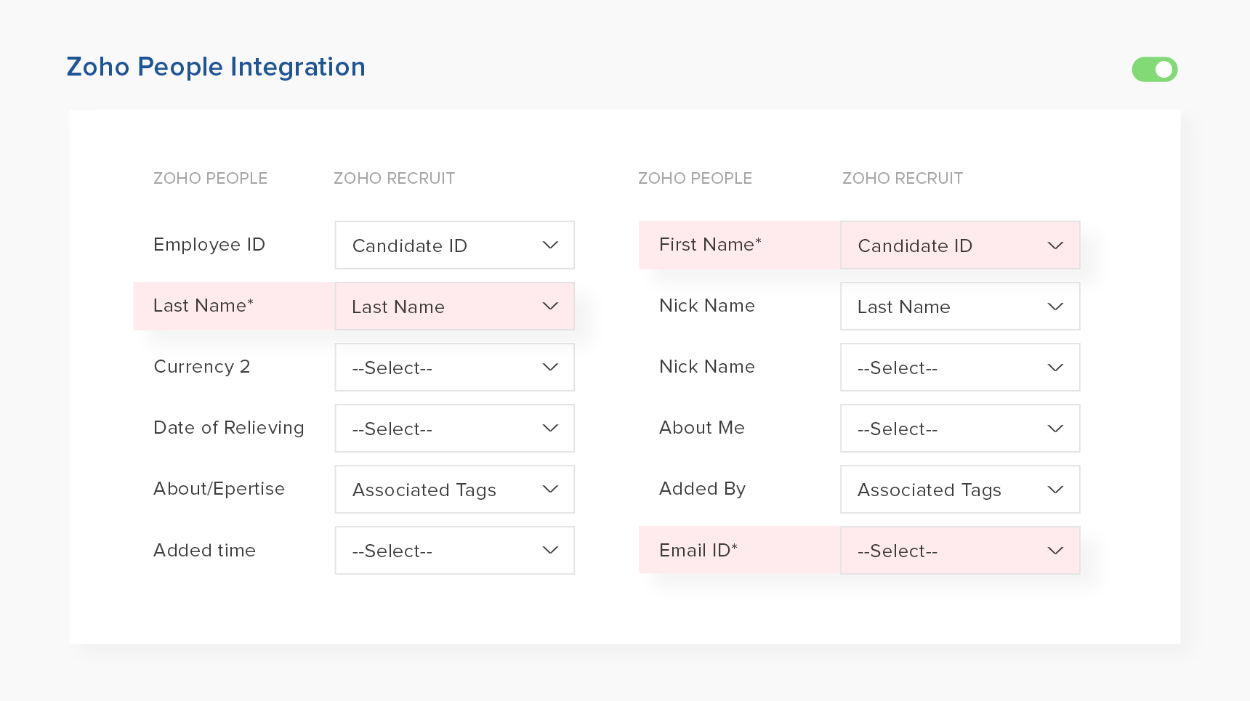
Task: Click the chevron in Date of Relieving dropdown
Action: pos(550,429)
